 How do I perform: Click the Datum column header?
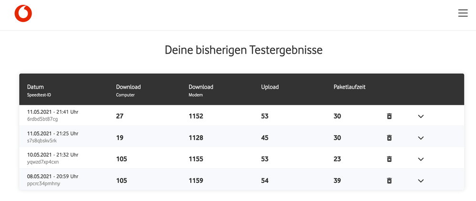(36, 87)
